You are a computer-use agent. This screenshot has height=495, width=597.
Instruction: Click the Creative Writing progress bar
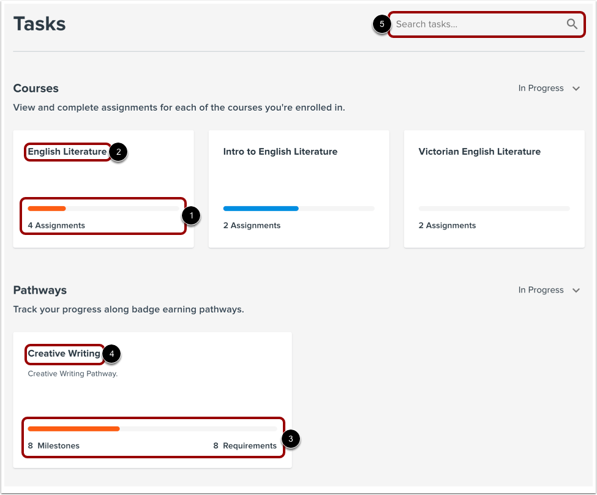pyautogui.click(x=153, y=428)
